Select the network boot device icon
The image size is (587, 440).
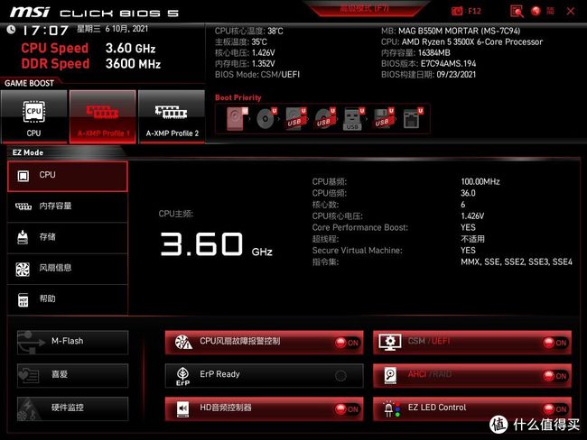click(413, 118)
